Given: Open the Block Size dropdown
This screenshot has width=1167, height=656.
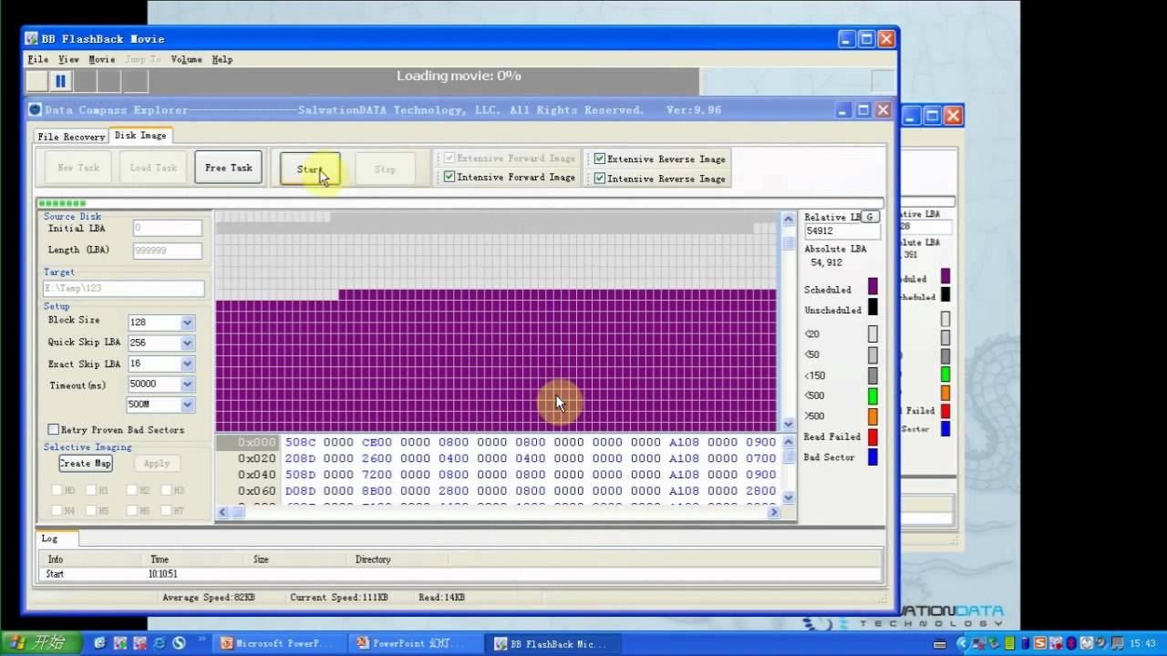Looking at the screenshot, I should click(187, 323).
